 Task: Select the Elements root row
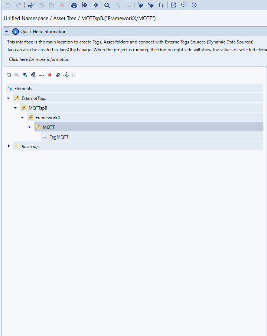23,89
